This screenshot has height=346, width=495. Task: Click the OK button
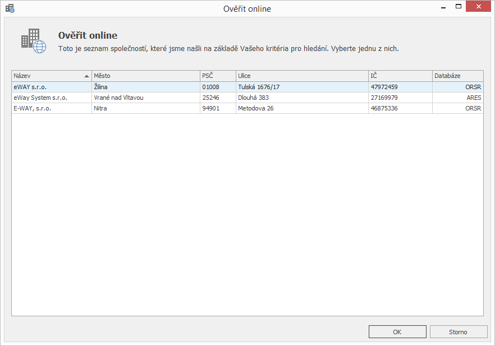pos(397,332)
